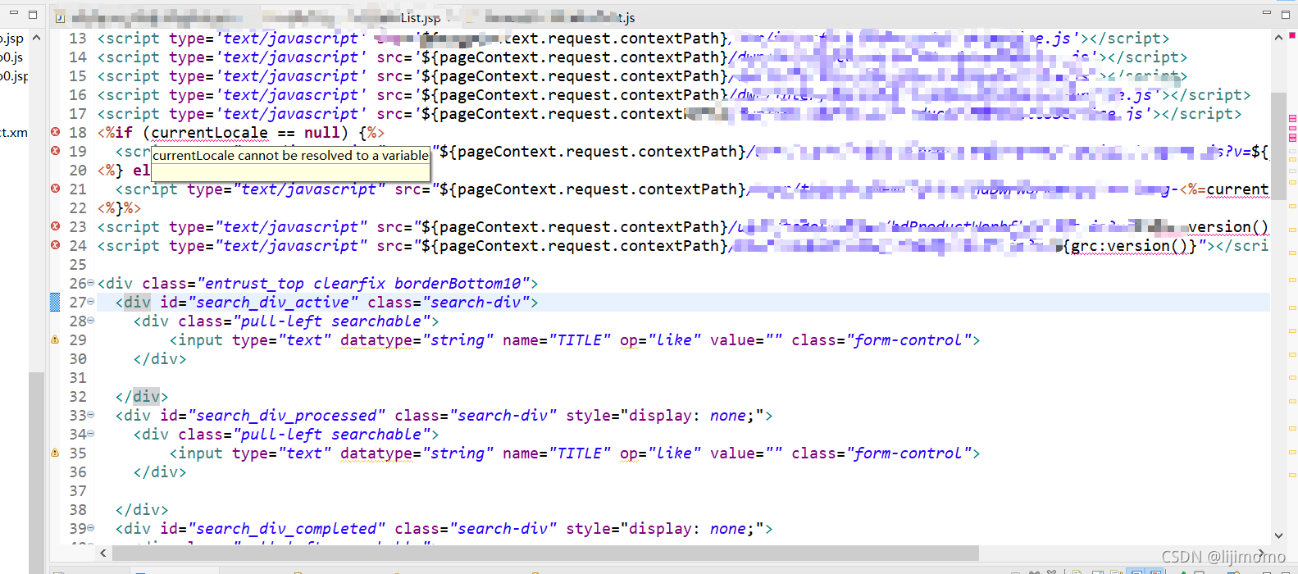Click the error marker on line 21

[x=55, y=189]
